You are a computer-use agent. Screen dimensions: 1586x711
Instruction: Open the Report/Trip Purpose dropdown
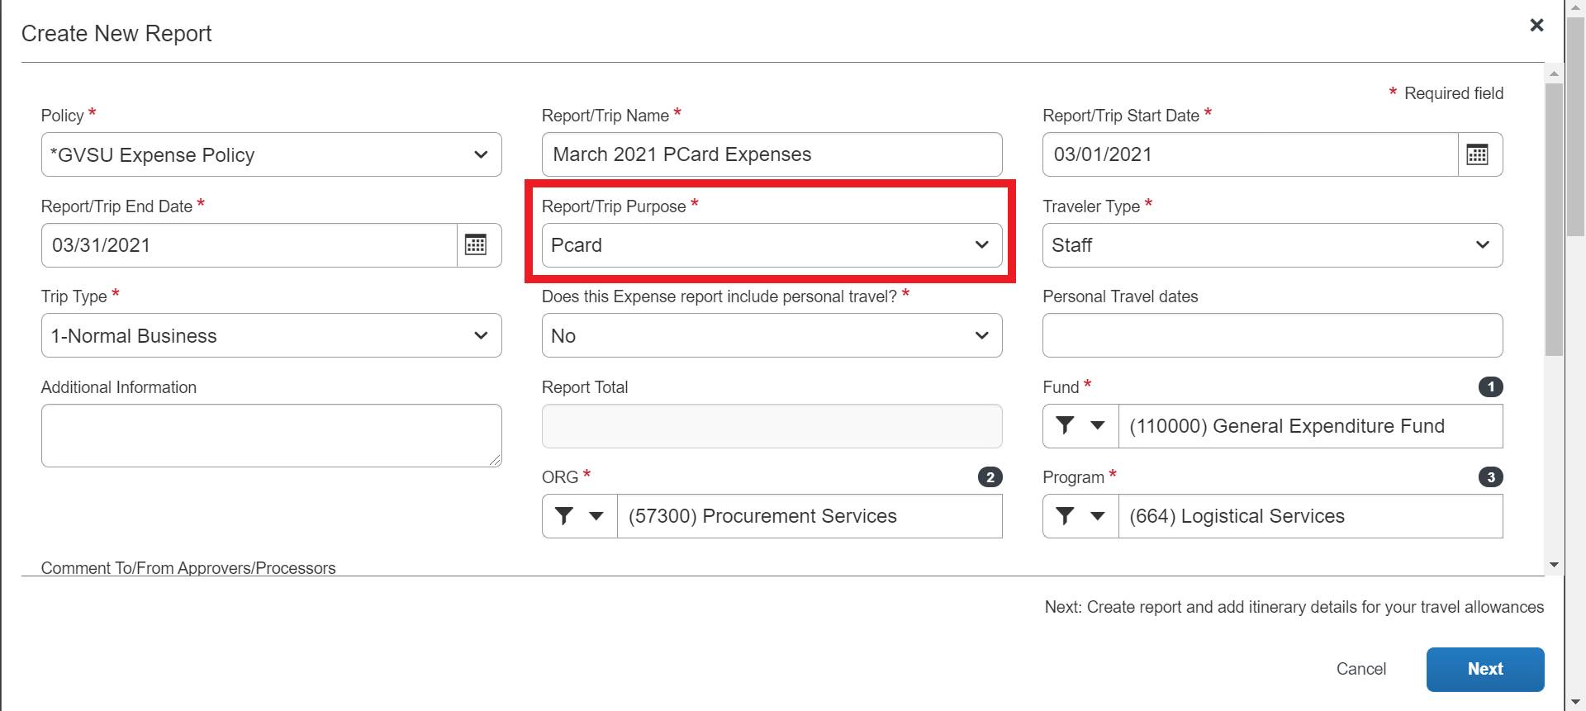[x=771, y=245]
